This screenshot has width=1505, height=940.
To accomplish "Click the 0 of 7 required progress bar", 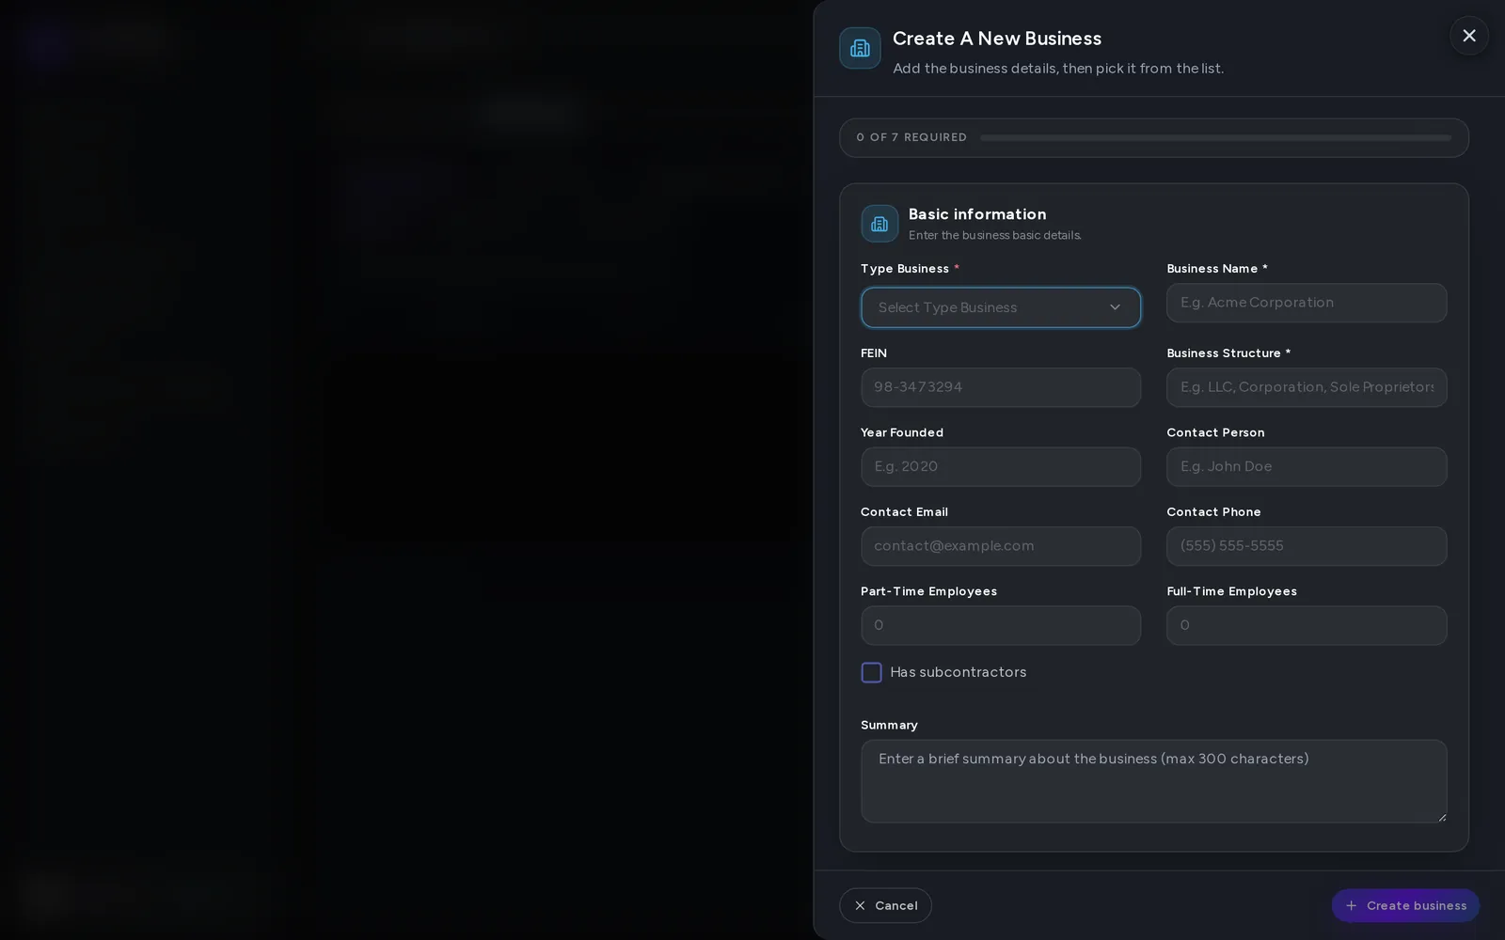I will (x=1215, y=137).
